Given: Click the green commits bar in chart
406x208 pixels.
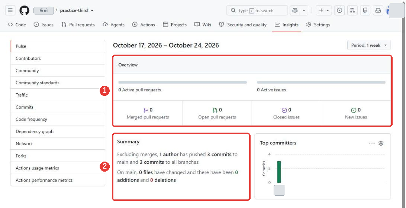Looking at the screenshot, I should coord(279,172).
